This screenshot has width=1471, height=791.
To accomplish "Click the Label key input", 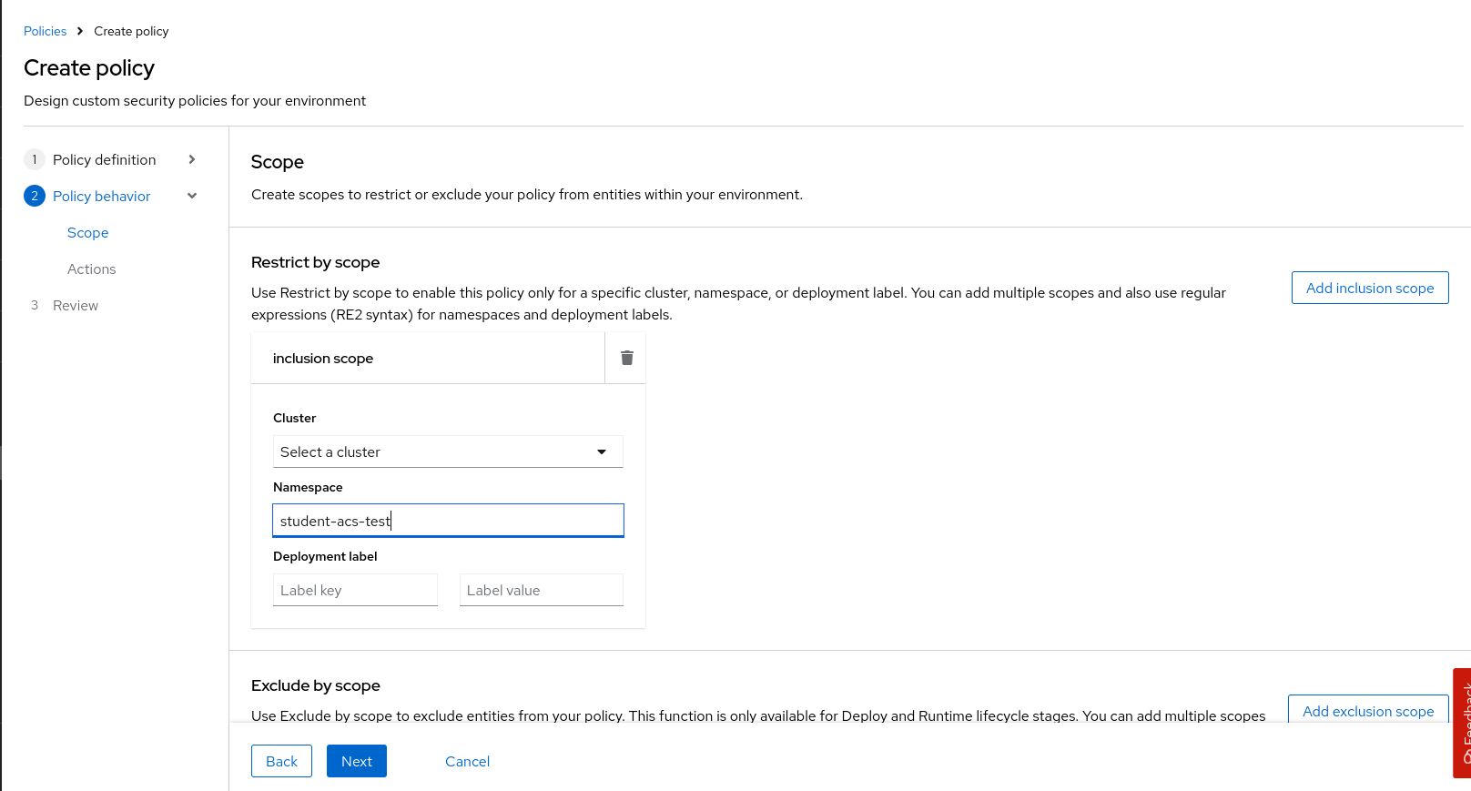I will click(355, 590).
